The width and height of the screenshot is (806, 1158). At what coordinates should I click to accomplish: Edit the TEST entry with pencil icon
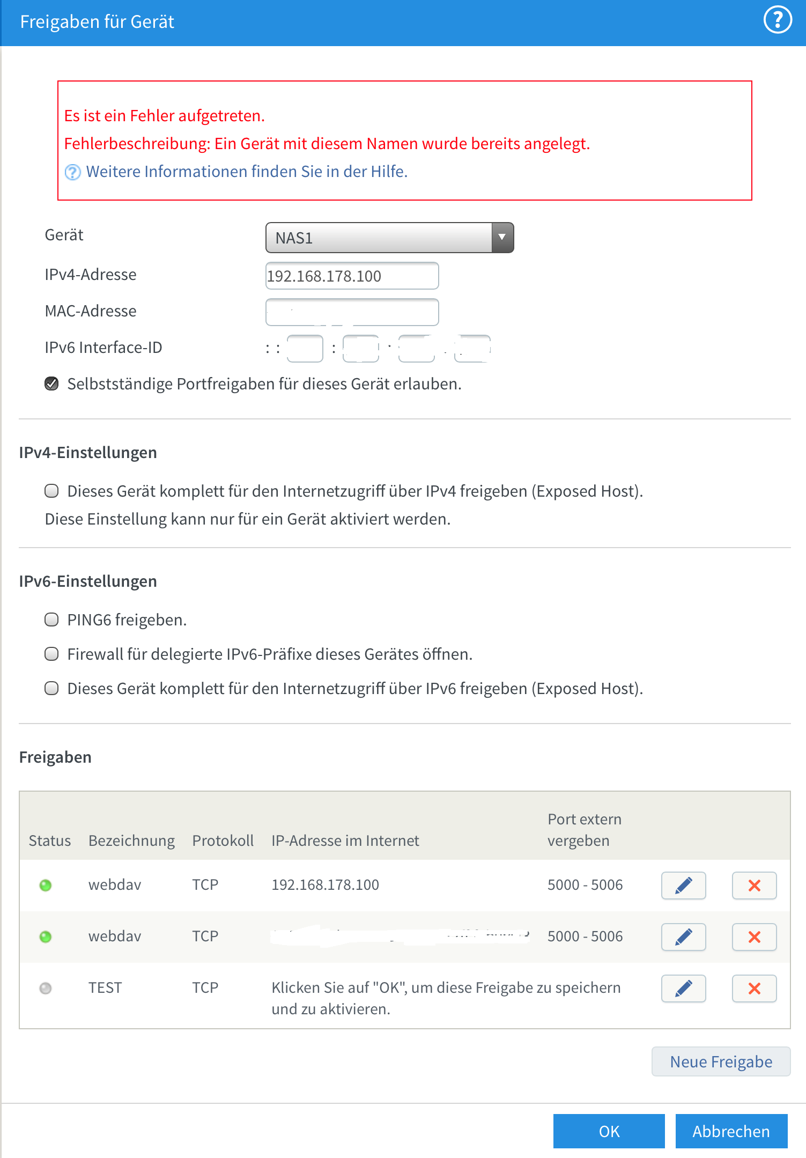pyautogui.click(x=683, y=988)
